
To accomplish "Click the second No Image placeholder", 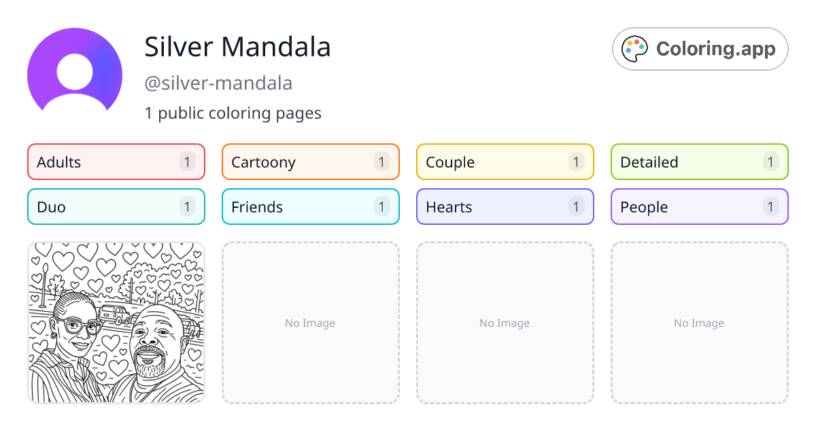I will (310, 323).
